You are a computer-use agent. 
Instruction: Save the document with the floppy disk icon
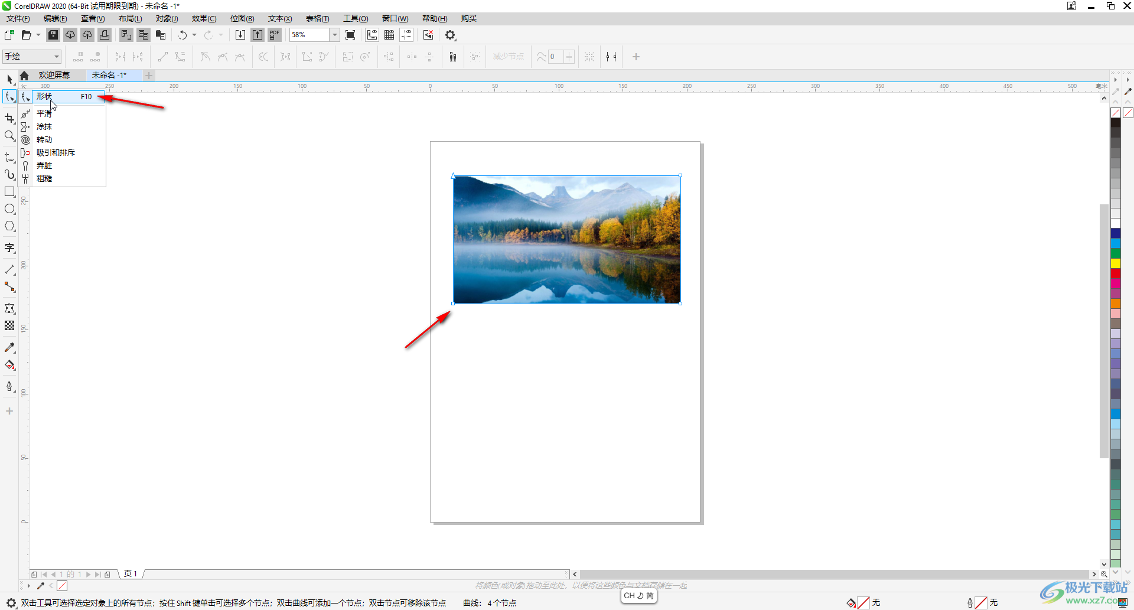(53, 35)
